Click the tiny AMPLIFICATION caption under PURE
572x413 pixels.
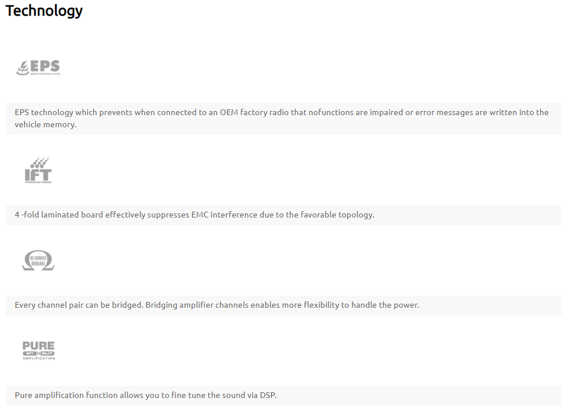click(x=38, y=359)
